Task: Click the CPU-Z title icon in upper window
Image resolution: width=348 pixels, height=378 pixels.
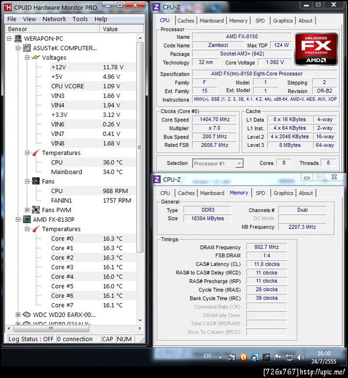Action: click(x=156, y=7)
